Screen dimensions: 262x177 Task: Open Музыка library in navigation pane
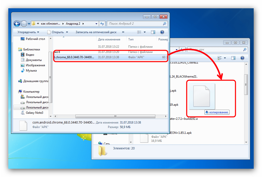31,71
